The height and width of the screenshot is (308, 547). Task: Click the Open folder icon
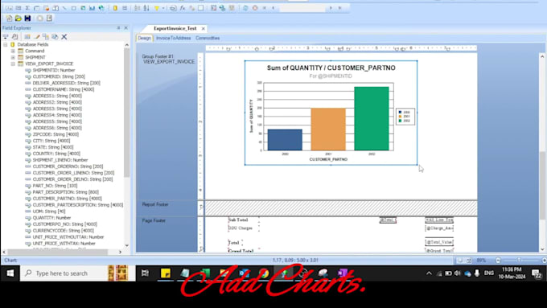coord(19,18)
